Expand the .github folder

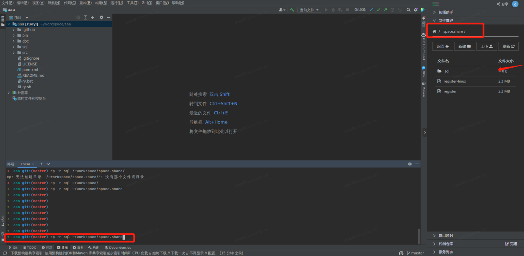[14, 30]
